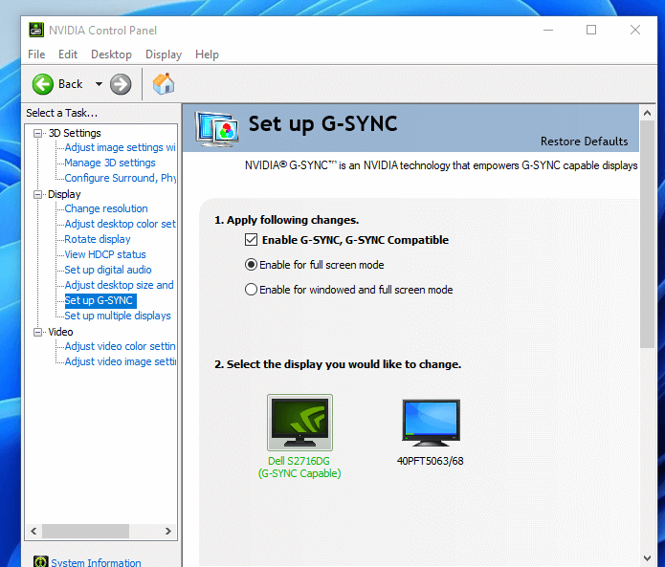Select Enable for windowed and full screen mode
This screenshot has width=665, height=567.
coord(251,290)
